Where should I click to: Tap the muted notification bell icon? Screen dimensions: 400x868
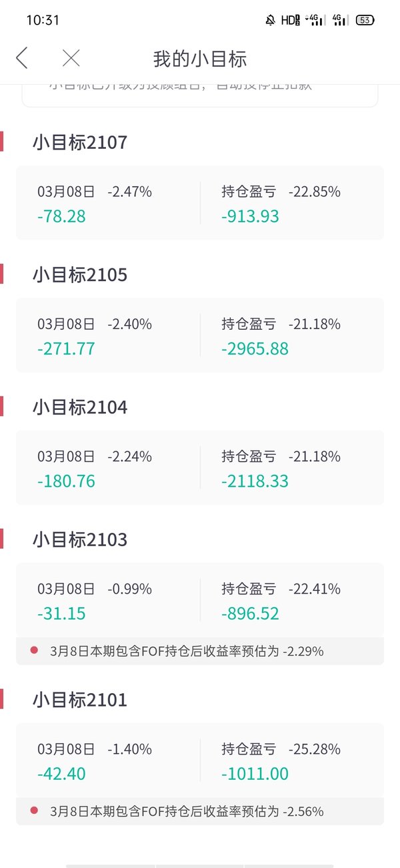pyautogui.click(x=270, y=20)
